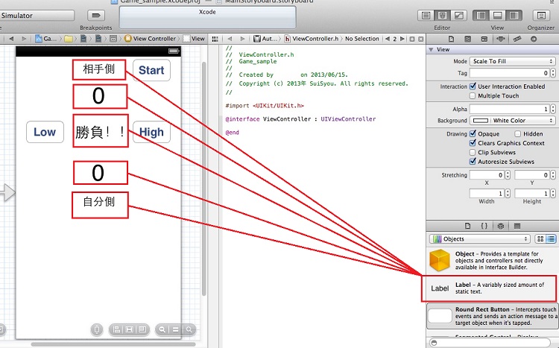Adjust the Tag value stepper
The height and width of the screenshot is (348, 559).
point(553,73)
